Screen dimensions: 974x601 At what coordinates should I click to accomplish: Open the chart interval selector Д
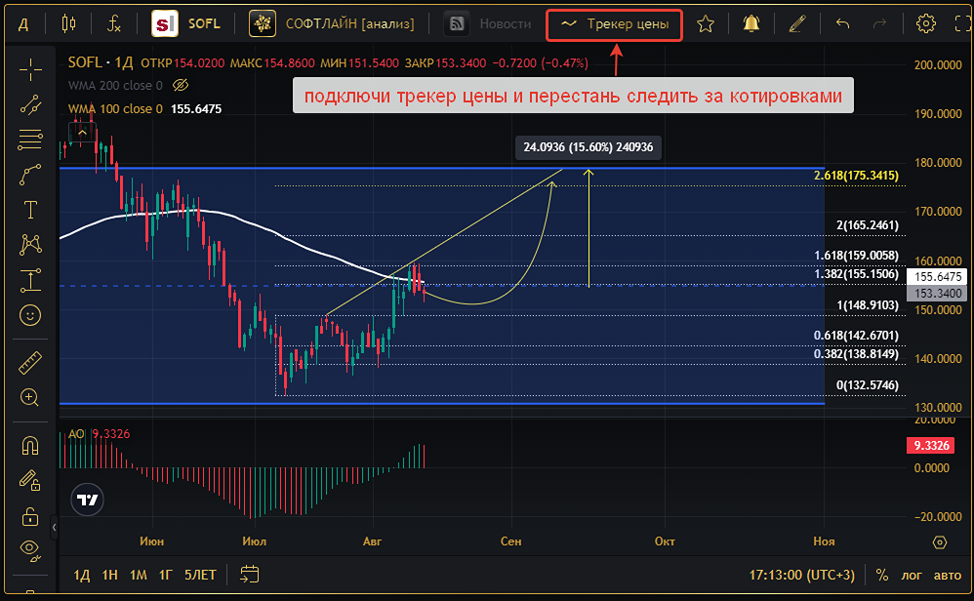23,24
